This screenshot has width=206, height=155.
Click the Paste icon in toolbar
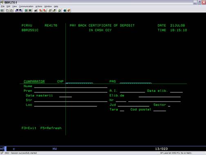[12, 11]
